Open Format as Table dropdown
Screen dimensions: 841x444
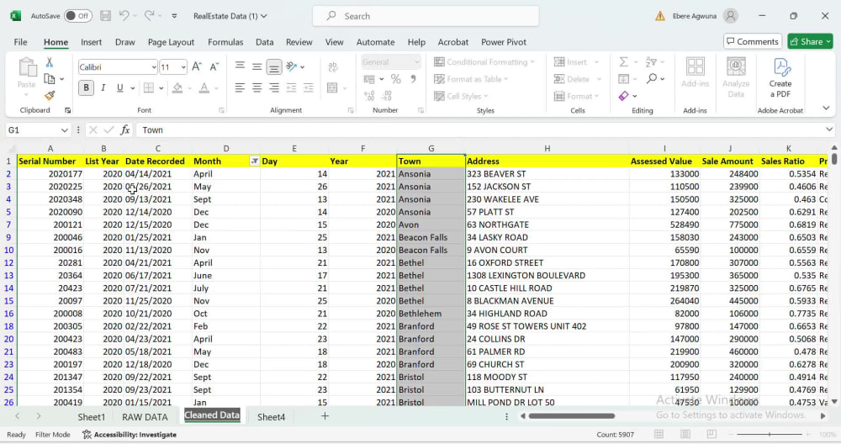pyautogui.click(x=471, y=79)
